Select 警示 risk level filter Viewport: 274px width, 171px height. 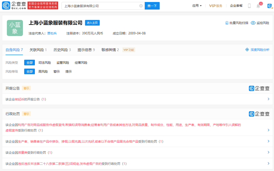click(57, 71)
